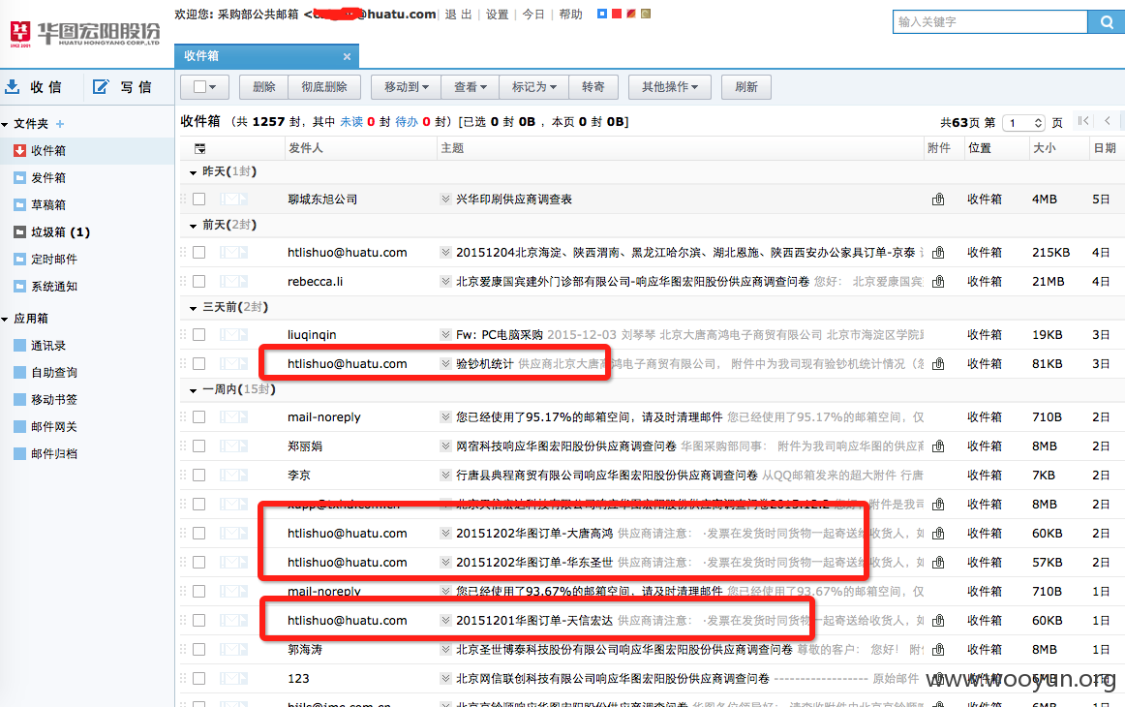Image resolution: width=1125 pixels, height=707 pixels.
Task: Open the 其他操作 (Other actions) dropdown
Action: click(x=669, y=87)
